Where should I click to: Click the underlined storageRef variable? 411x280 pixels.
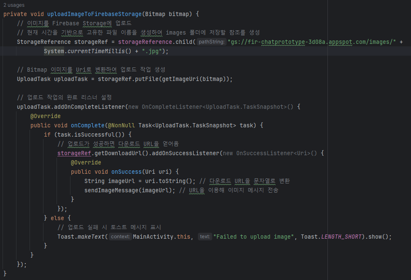click(74, 153)
